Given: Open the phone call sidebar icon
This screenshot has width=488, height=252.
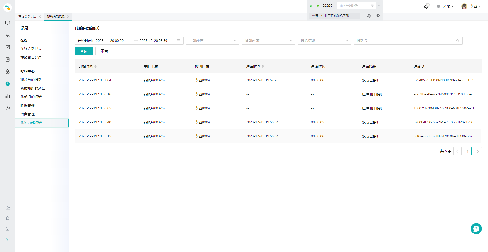Looking at the screenshot, I should click(8, 35).
